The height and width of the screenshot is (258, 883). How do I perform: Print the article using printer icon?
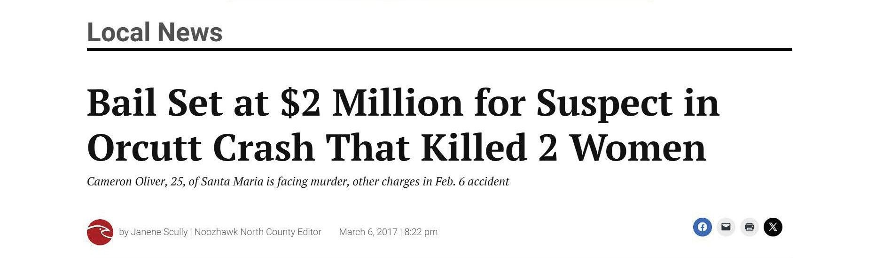[x=749, y=227]
